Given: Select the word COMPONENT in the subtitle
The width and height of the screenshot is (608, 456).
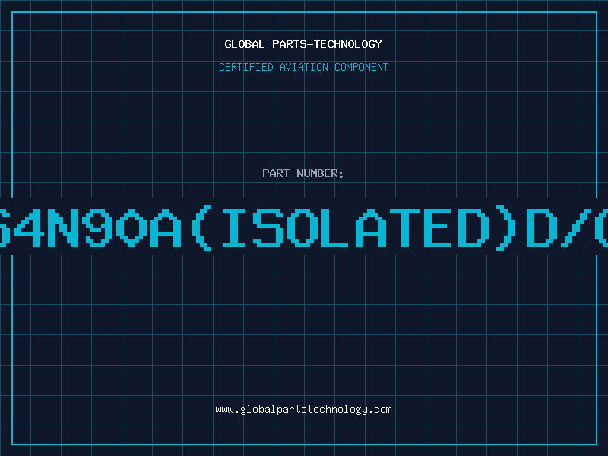Looking at the screenshot, I should pos(362,67).
